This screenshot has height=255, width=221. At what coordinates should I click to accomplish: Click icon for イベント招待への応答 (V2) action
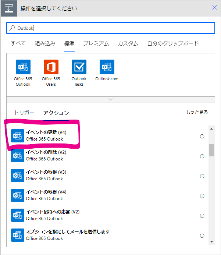(x=18, y=215)
